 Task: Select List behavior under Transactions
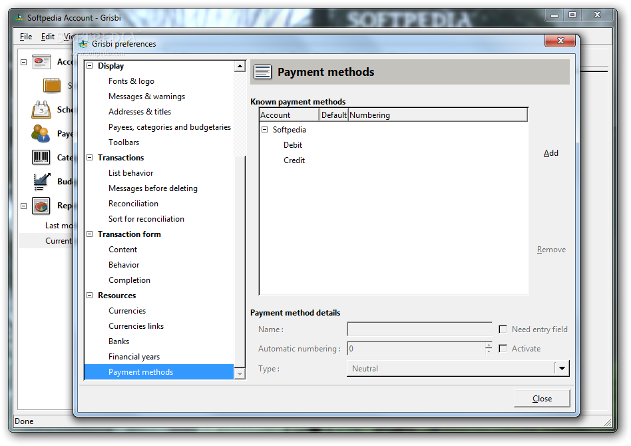(x=130, y=172)
